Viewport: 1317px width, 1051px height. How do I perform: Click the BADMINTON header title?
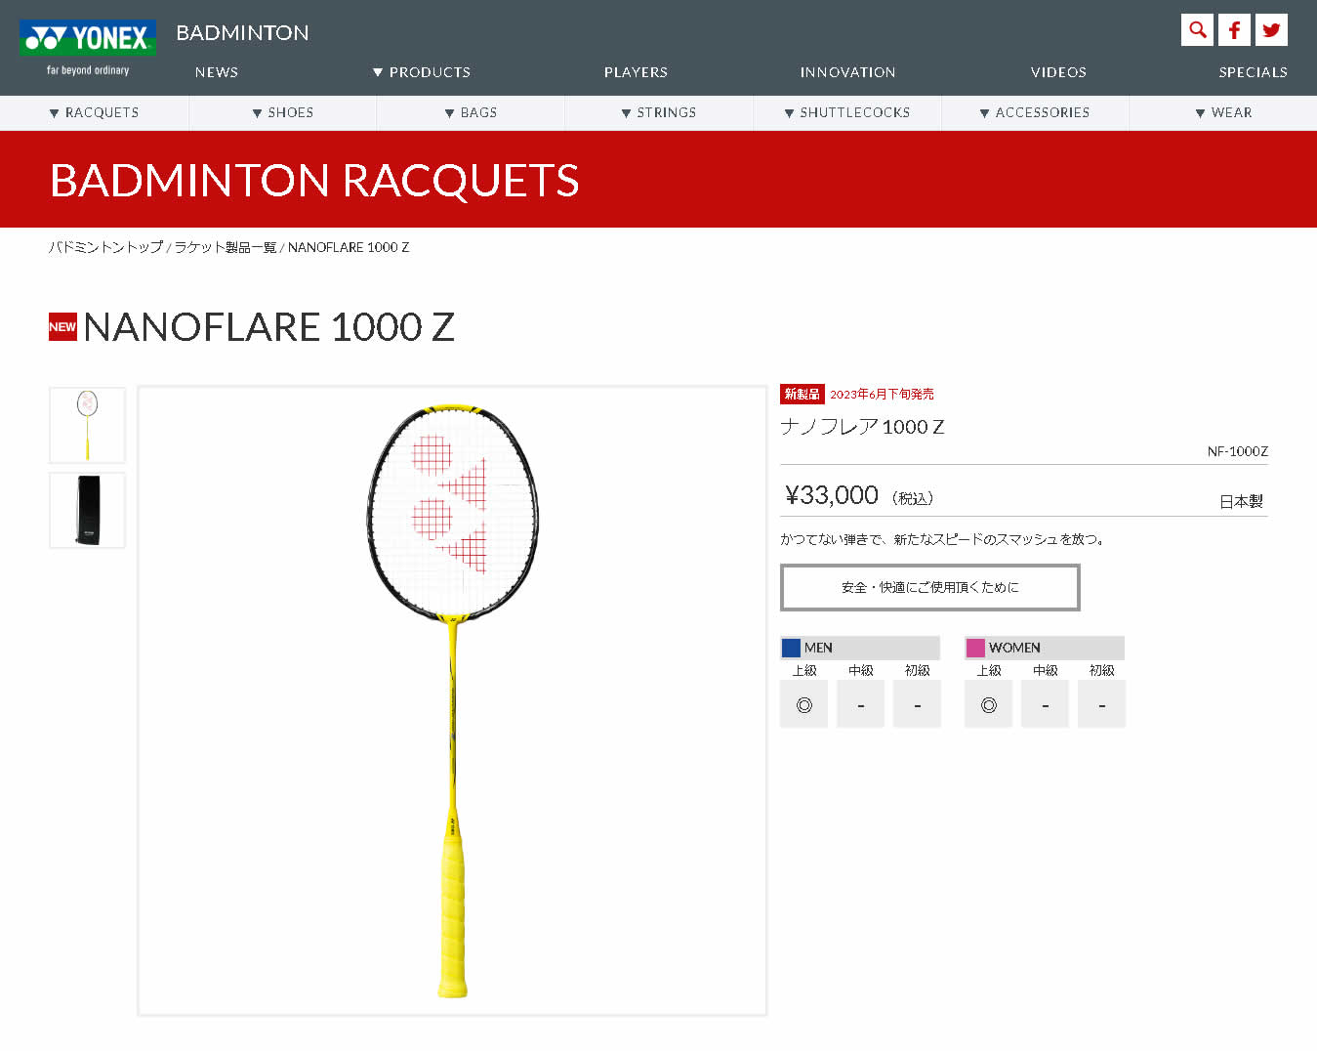coord(242,32)
